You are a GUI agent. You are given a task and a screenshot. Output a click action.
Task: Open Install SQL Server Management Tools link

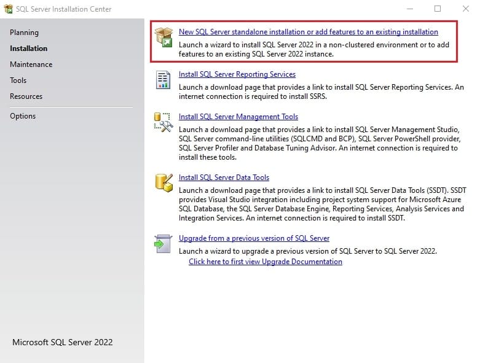coord(238,117)
